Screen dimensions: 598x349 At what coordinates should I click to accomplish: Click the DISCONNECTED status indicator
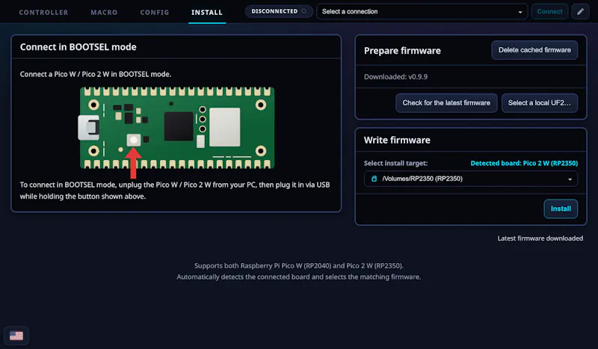point(279,11)
